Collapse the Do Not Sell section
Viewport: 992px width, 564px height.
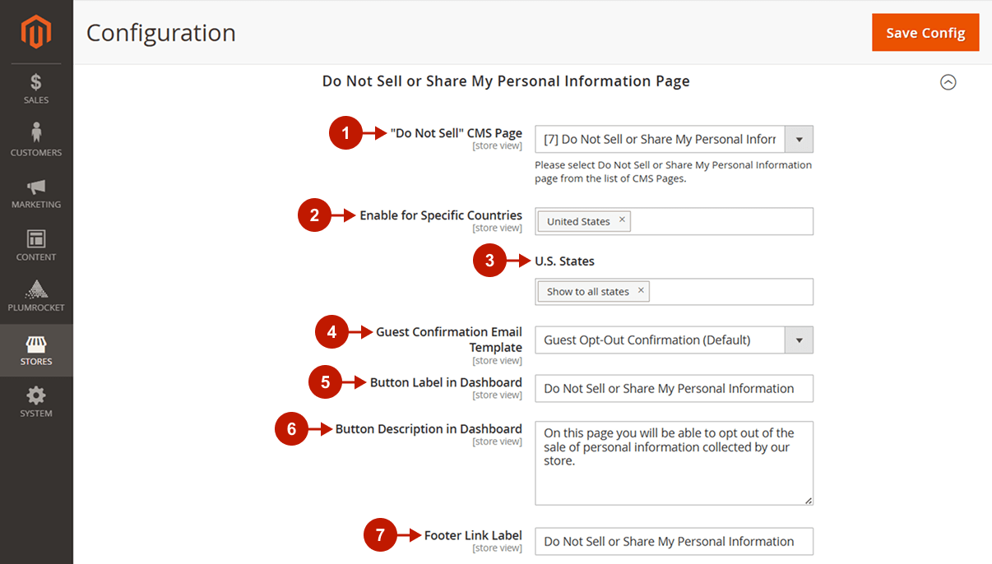pyautogui.click(x=948, y=82)
